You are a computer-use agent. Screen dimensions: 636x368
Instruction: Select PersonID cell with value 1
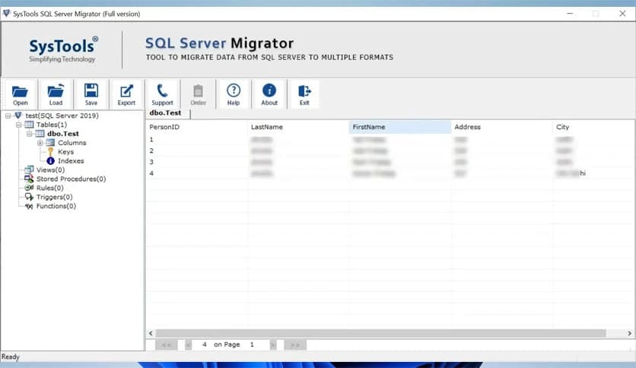196,139
